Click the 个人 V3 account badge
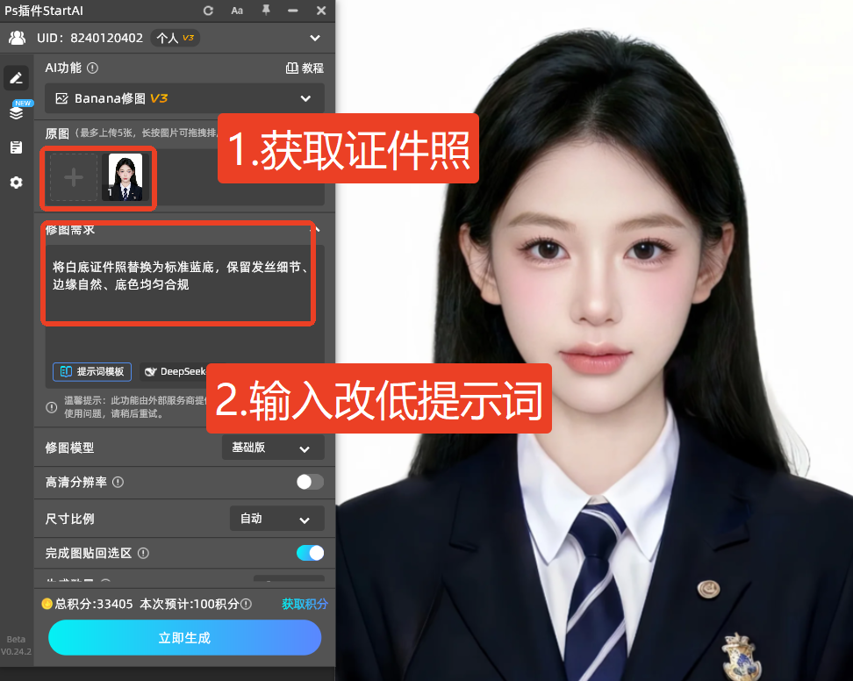Viewport: 853px width, 681px height. tap(176, 38)
